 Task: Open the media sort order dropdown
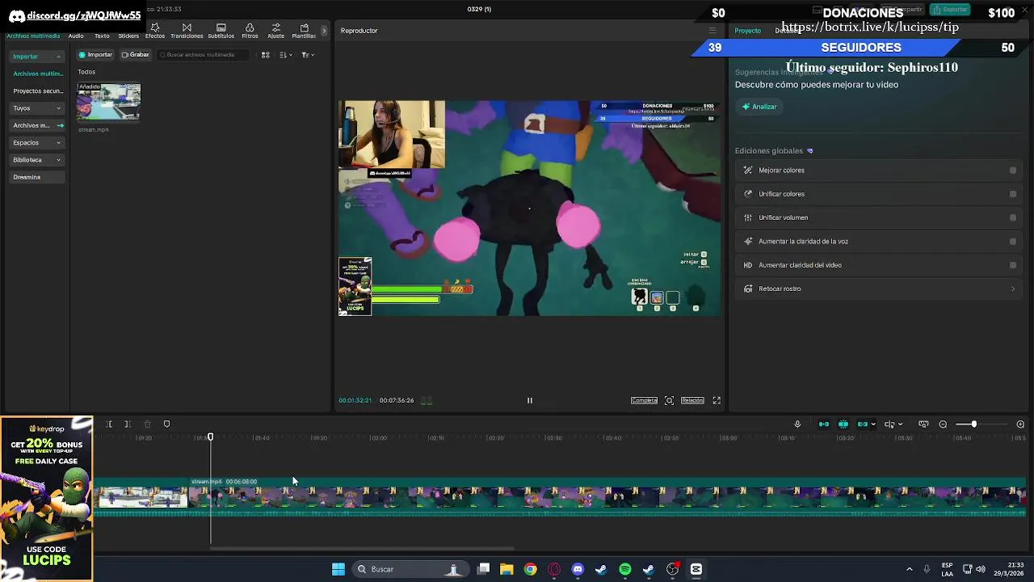(286, 55)
